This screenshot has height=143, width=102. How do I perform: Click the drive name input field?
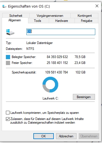tap(61, 32)
